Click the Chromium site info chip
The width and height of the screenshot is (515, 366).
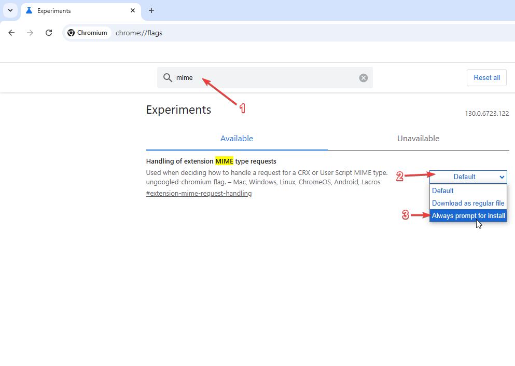tap(87, 33)
